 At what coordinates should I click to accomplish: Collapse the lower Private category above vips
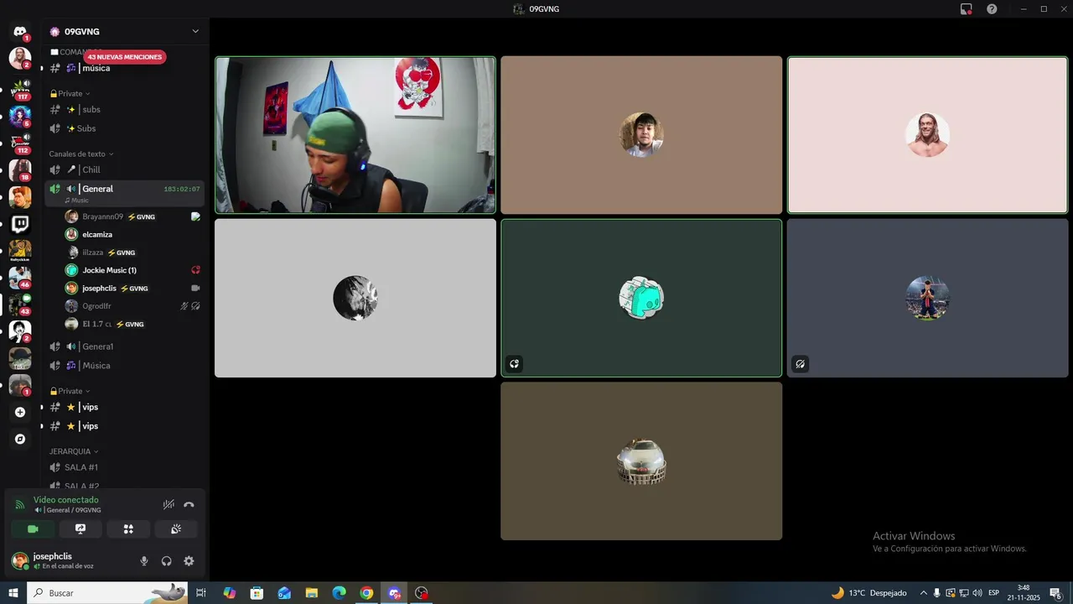coord(70,391)
